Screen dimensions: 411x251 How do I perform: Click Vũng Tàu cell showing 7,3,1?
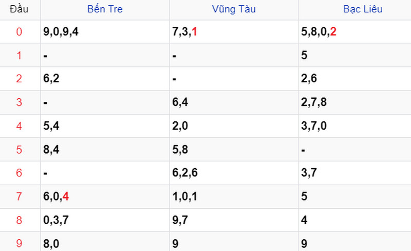[234, 32]
